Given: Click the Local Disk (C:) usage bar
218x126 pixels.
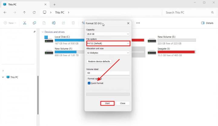Looking at the screenshot, I should pos(70,40).
